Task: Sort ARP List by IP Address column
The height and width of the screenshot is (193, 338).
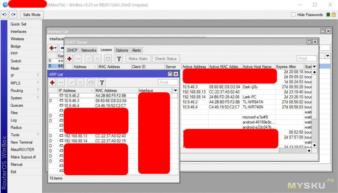Action: pos(76,90)
